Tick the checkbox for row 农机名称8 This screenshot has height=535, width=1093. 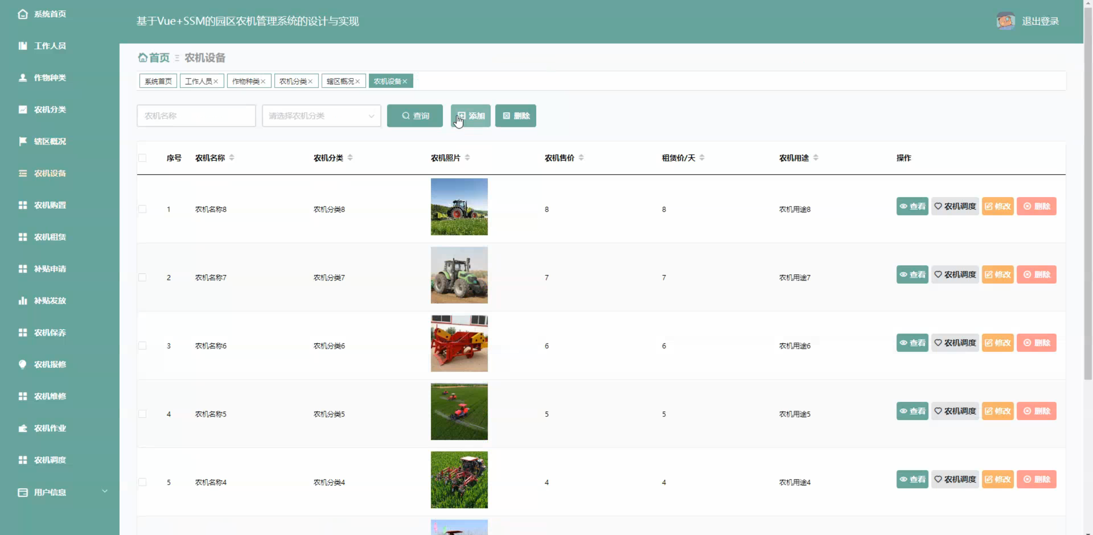[143, 209]
